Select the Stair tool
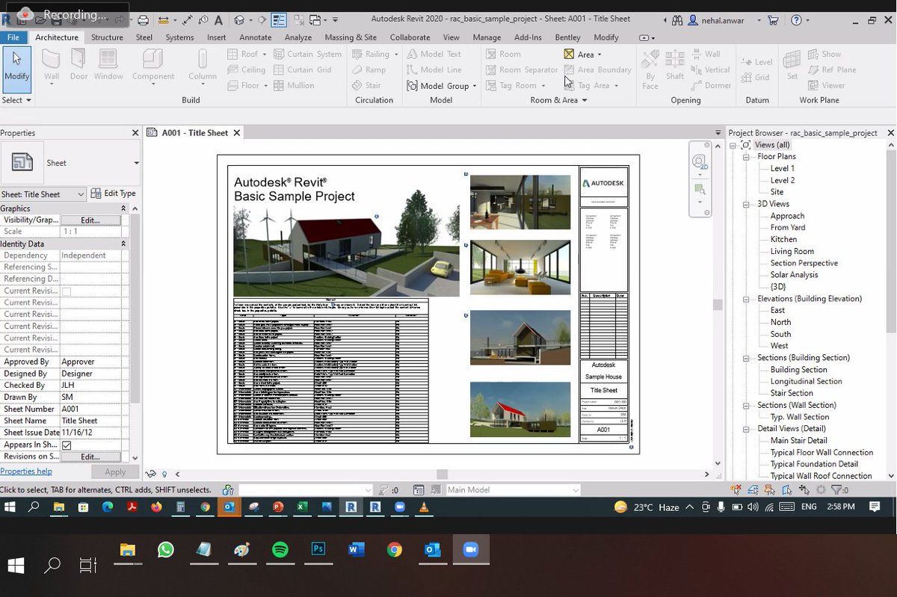 (x=366, y=85)
